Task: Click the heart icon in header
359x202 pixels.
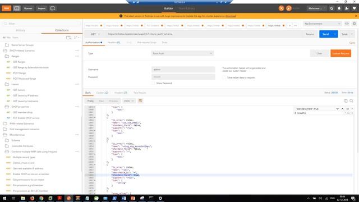Action: [x=354, y=8]
